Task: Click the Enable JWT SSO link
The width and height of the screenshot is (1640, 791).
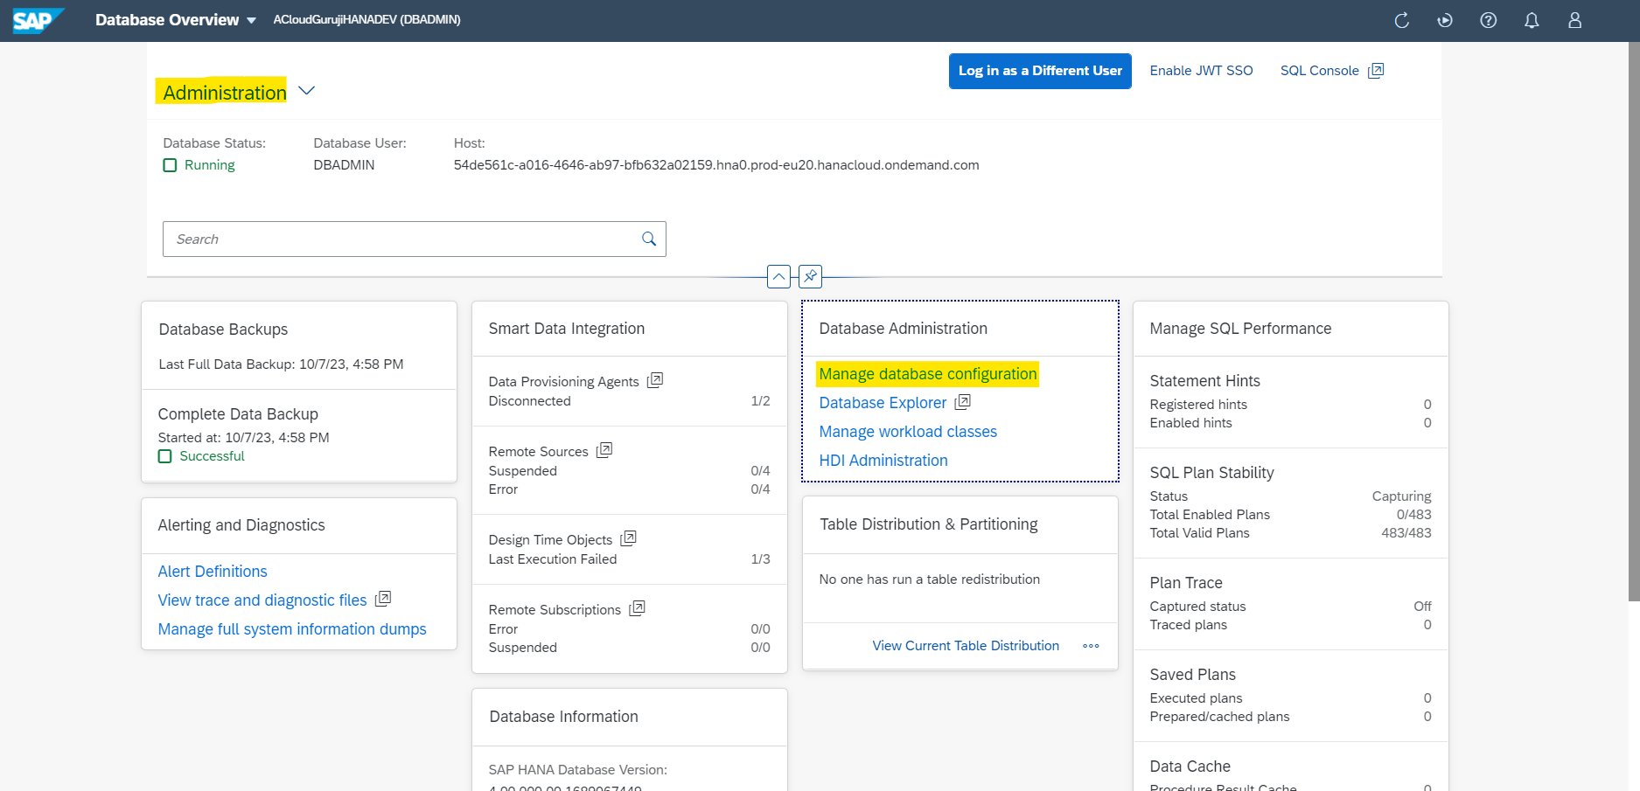Action: click(x=1201, y=71)
